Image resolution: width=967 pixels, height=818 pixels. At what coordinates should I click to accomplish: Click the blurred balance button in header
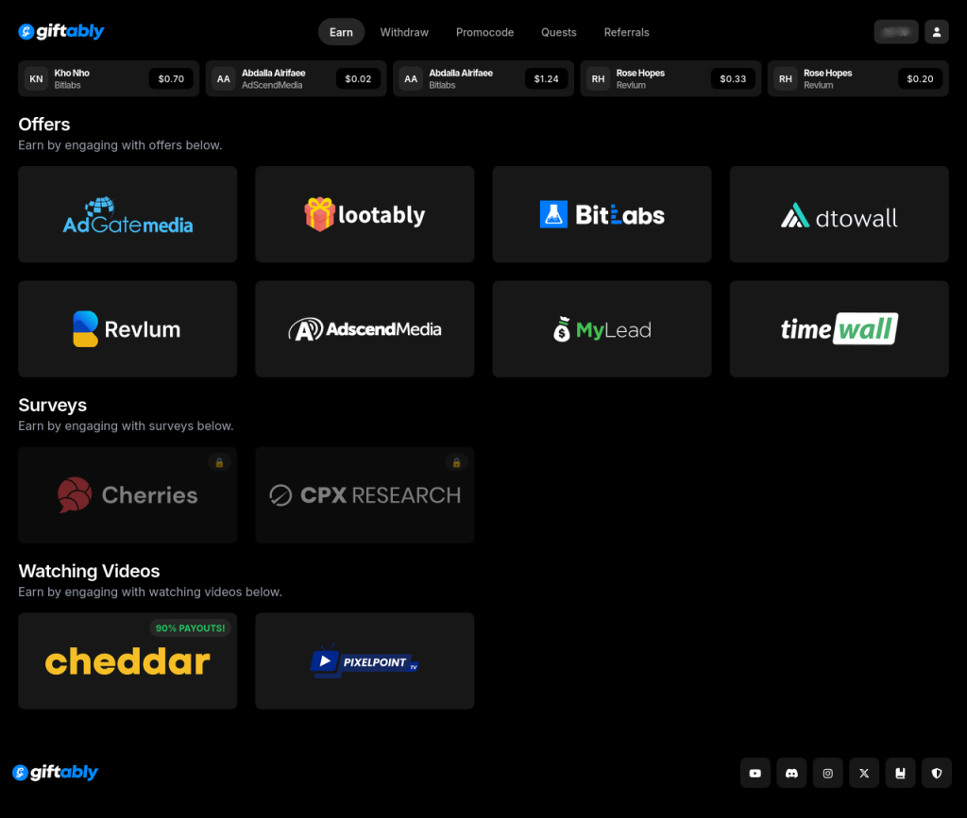(x=896, y=32)
